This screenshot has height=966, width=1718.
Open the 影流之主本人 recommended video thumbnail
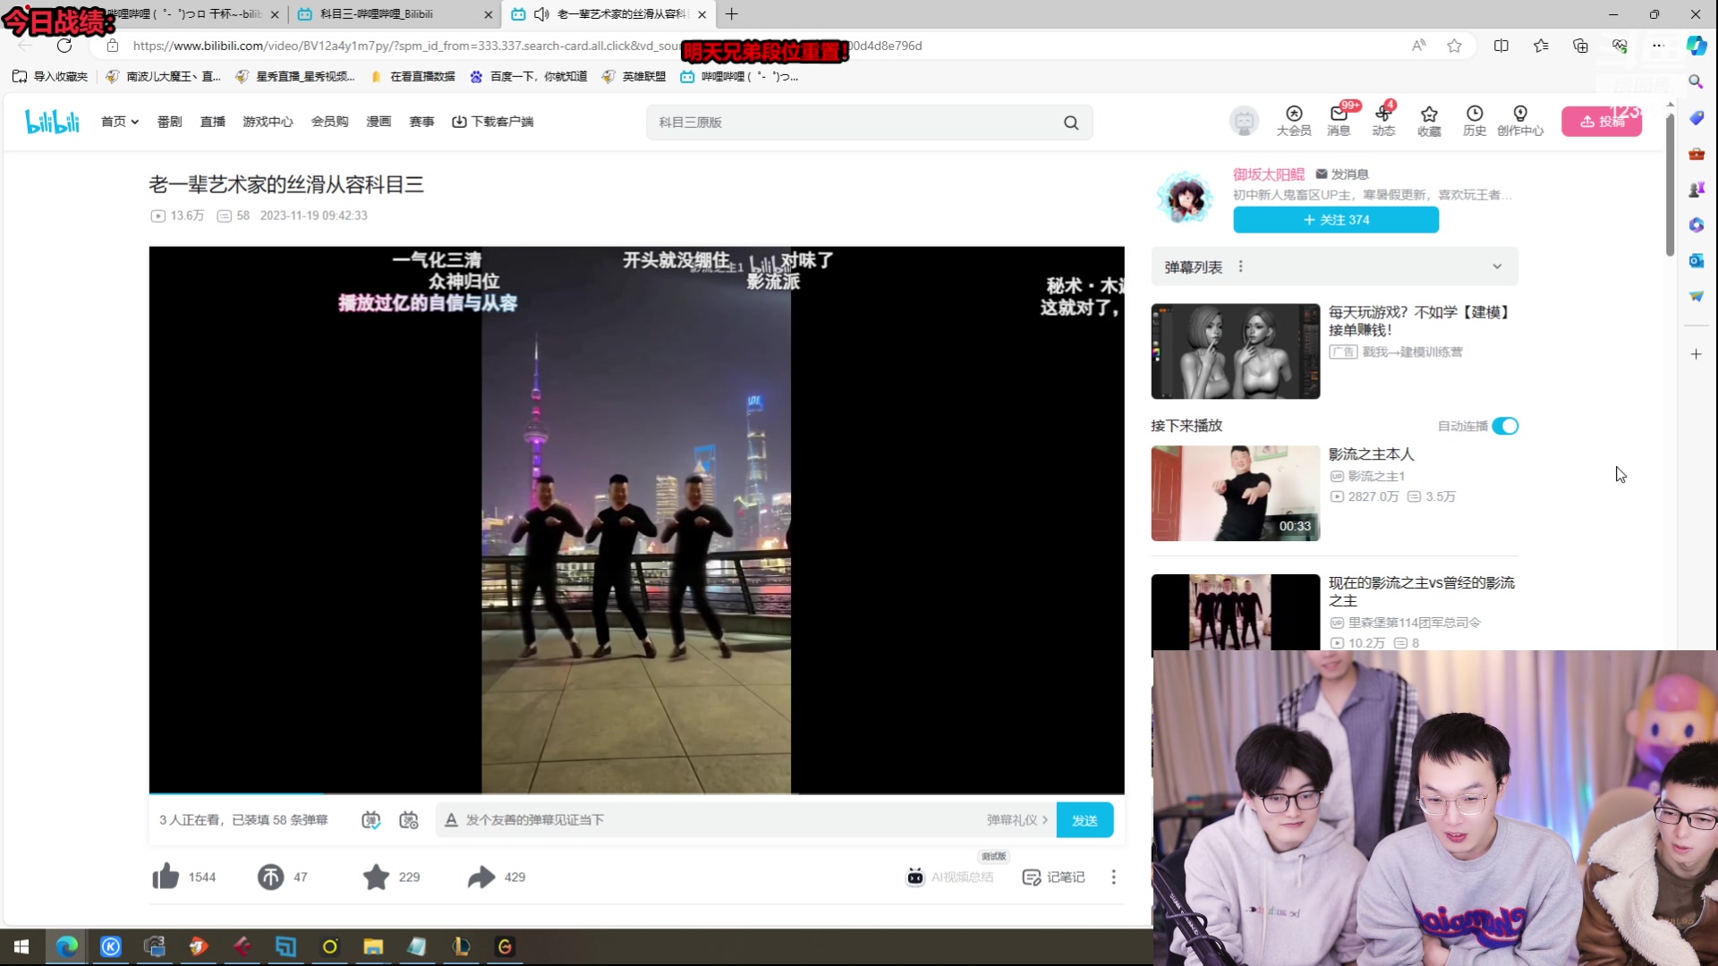1234,493
